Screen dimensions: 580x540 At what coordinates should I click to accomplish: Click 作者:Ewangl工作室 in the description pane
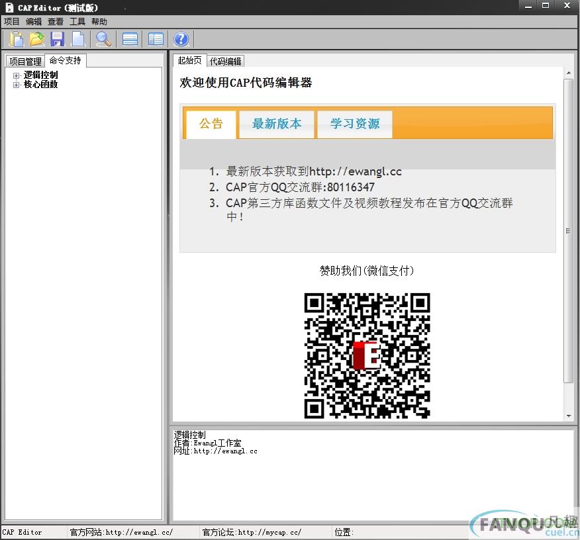pyautogui.click(x=207, y=443)
